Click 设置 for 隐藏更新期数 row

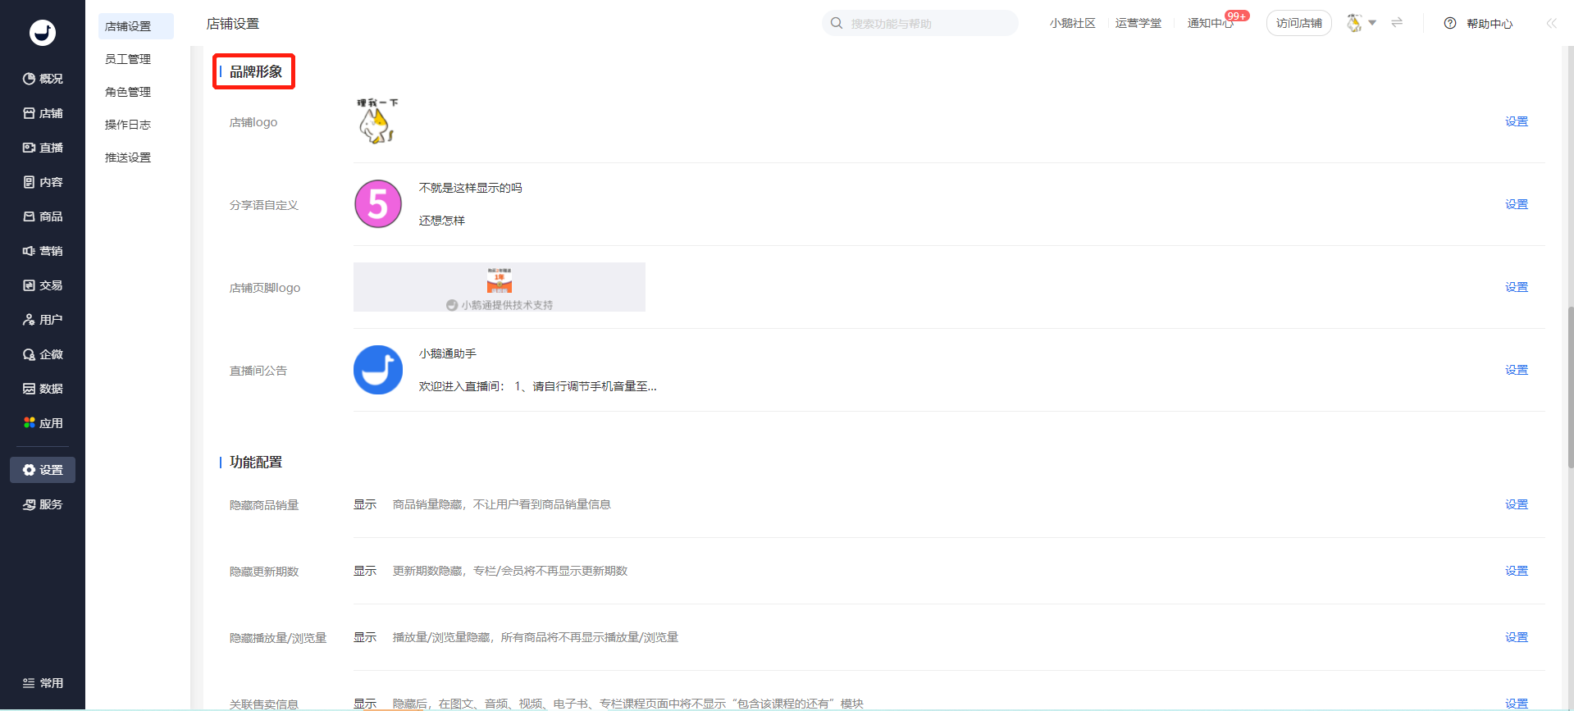(x=1517, y=571)
